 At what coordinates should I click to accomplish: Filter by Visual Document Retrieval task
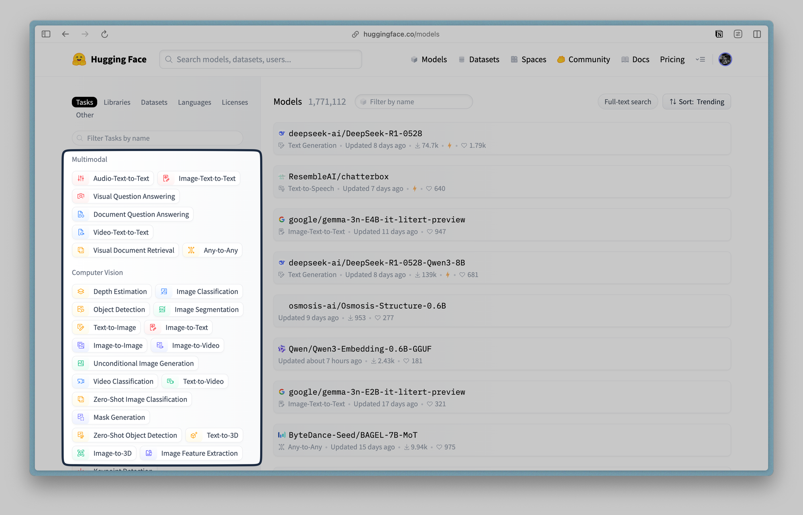click(125, 250)
